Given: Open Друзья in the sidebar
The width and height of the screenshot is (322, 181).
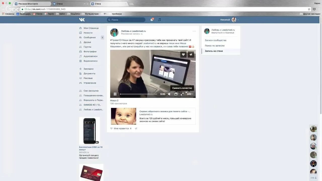Looking at the screenshot, I should pyautogui.click(x=87, y=42).
